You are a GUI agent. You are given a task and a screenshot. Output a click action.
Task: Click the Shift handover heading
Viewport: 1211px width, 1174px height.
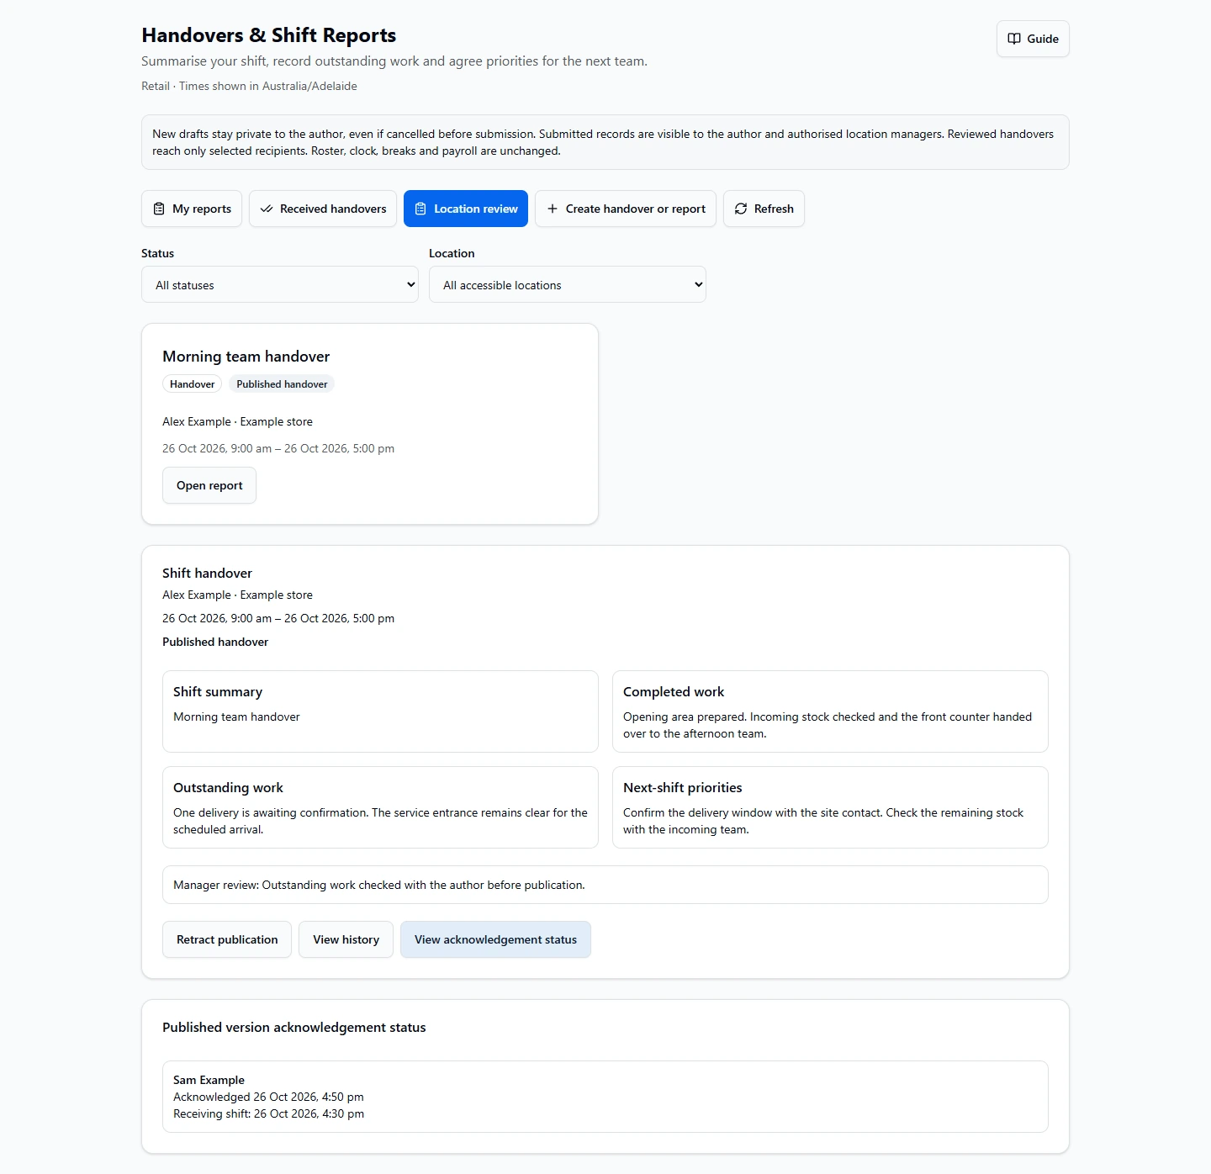click(x=207, y=573)
